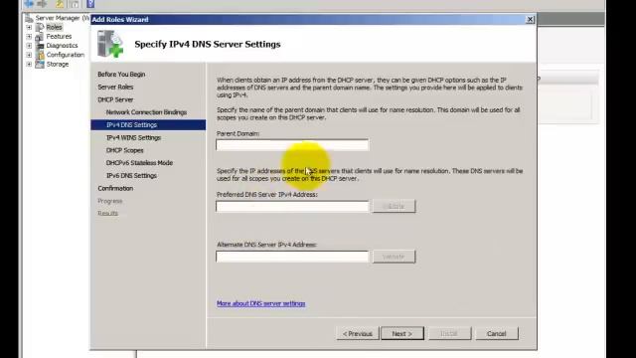Focus the Alternate DNS Server IPv4 Address field
This screenshot has height=358, width=636.
coord(292,257)
